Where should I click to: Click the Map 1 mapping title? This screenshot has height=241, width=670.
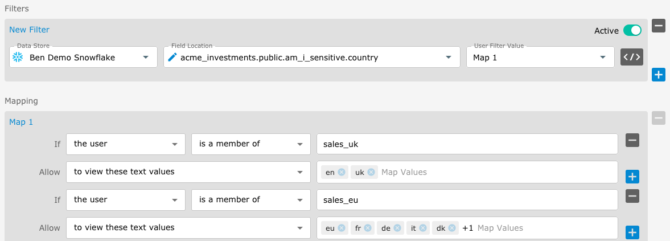[x=21, y=122]
